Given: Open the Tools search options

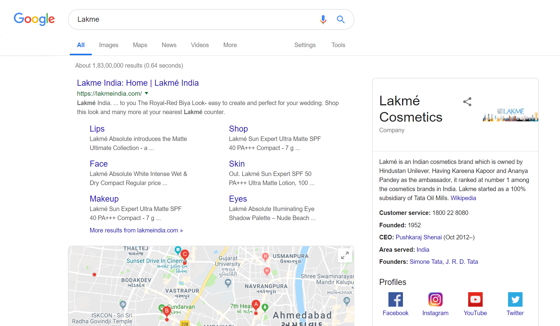Looking at the screenshot, I should (338, 45).
